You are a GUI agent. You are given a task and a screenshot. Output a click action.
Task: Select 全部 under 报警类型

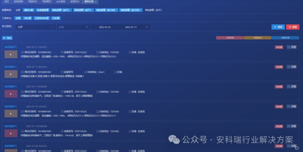(18, 10)
